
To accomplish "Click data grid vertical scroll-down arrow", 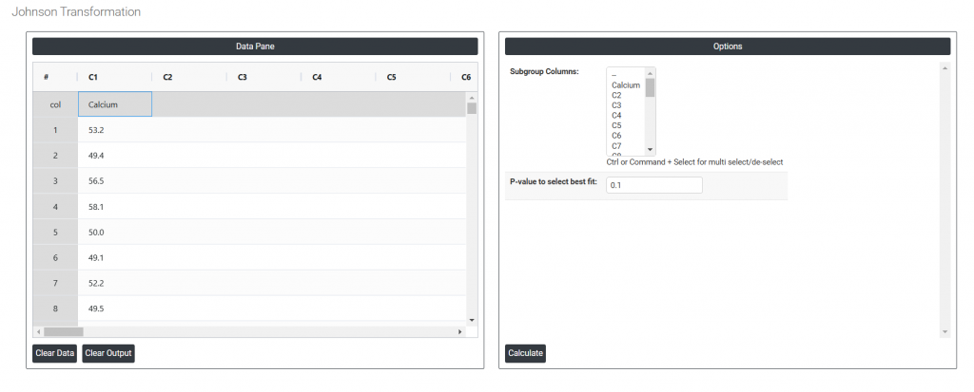I will (471, 320).
